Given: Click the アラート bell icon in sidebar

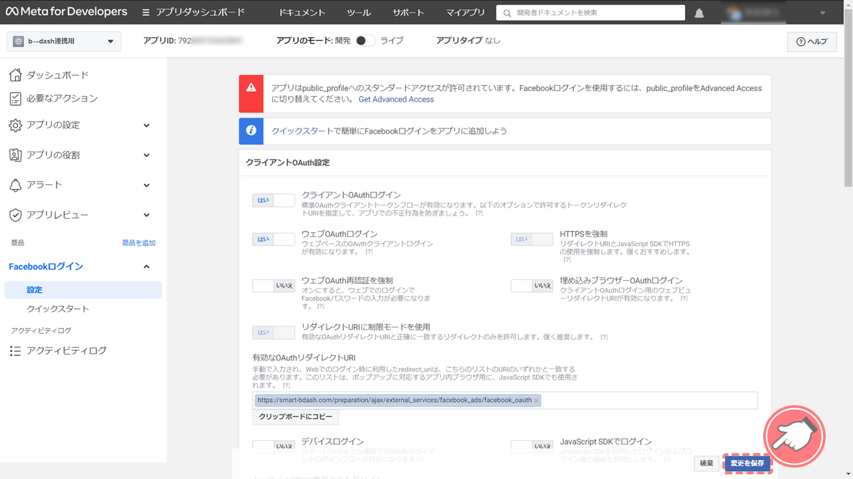Looking at the screenshot, I should (15, 185).
